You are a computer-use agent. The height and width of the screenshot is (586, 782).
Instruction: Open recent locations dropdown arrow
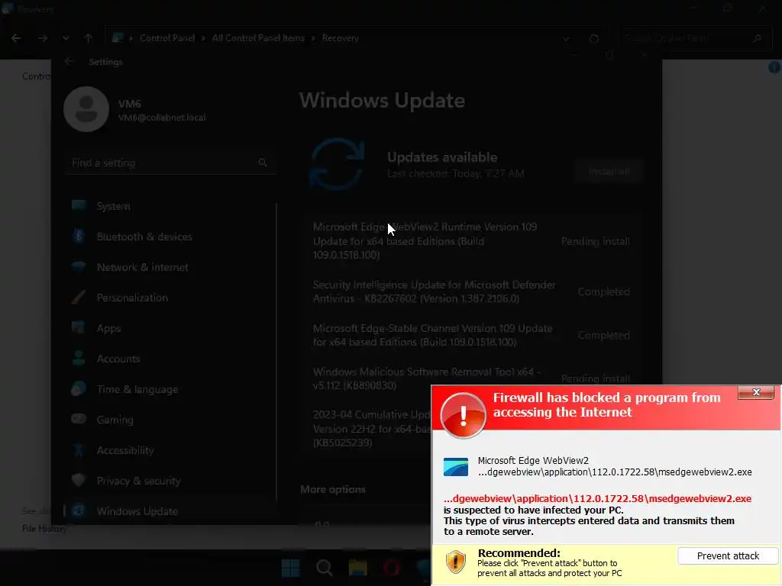tap(66, 38)
